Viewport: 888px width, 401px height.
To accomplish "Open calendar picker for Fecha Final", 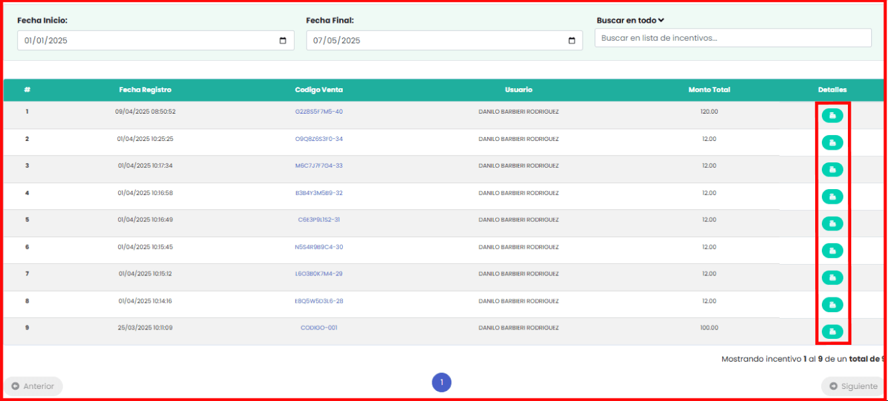I will pos(571,41).
